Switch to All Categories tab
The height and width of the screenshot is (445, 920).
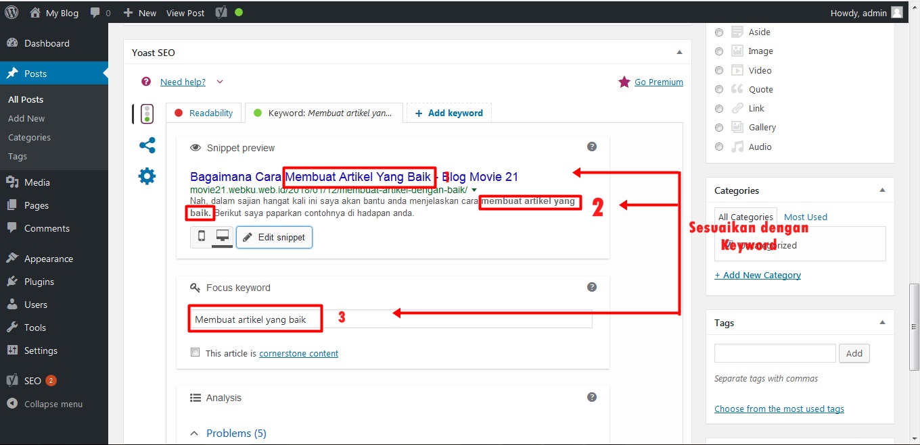(745, 217)
